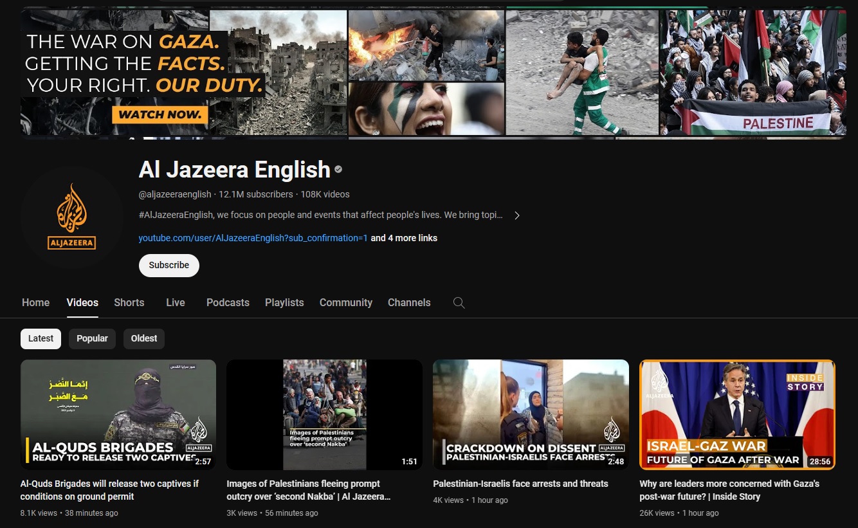Click '8.1K views' under Al-Quds video
Screen dimensions: 858x528
[x=40, y=513]
